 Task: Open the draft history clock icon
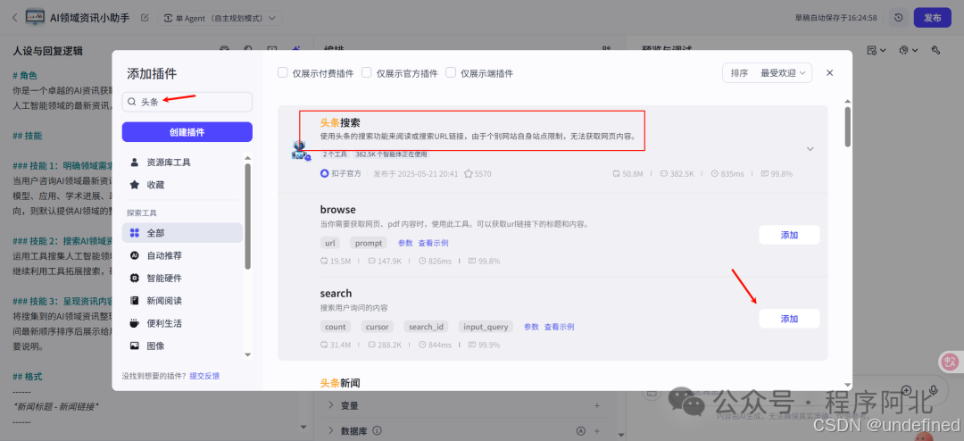click(x=898, y=18)
